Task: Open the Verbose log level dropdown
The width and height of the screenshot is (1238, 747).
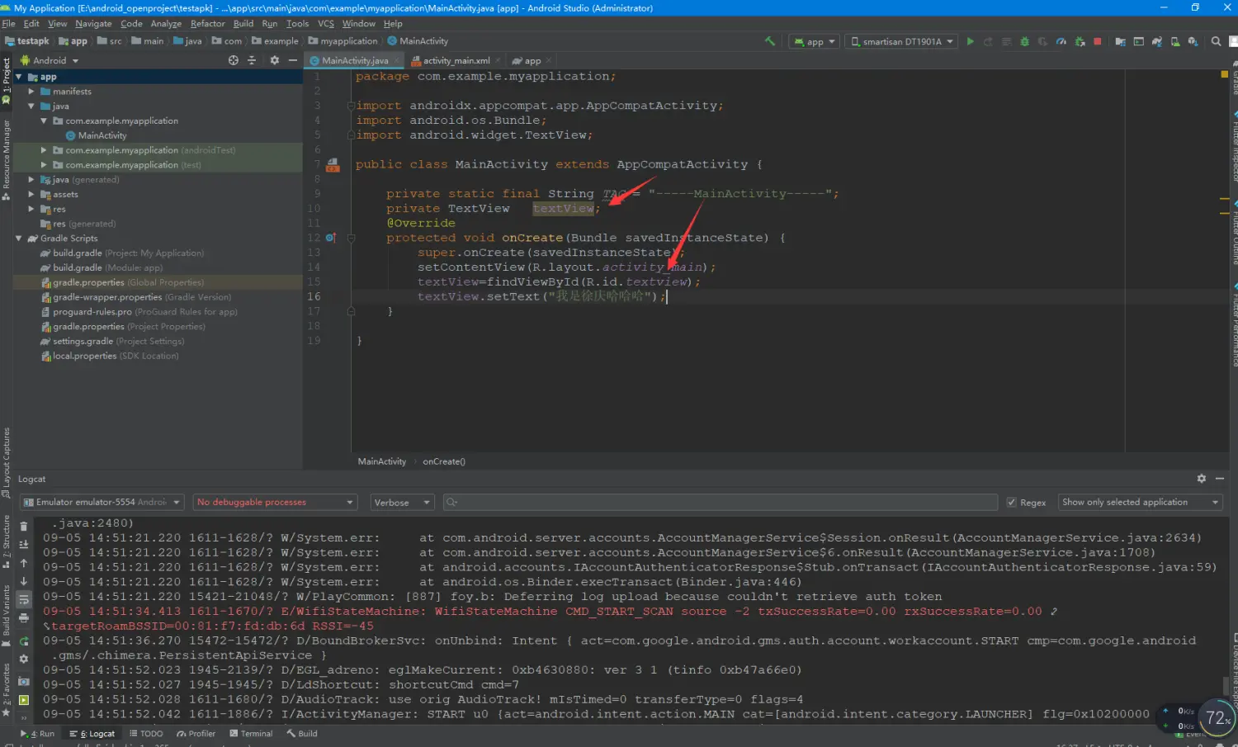Action: pyautogui.click(x=402, y=502)
